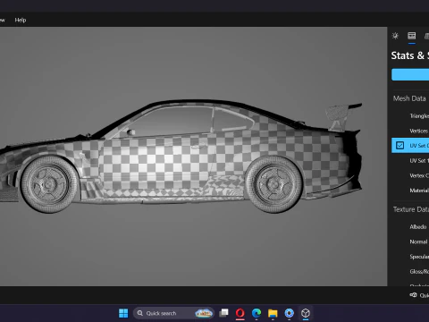Click the Quick search taskbar field
The height and width of the screenshot is (322, 429).
point(173,313)
